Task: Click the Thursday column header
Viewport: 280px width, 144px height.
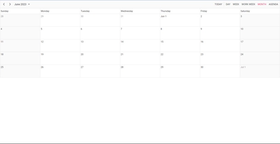Action: coord(180,11)
